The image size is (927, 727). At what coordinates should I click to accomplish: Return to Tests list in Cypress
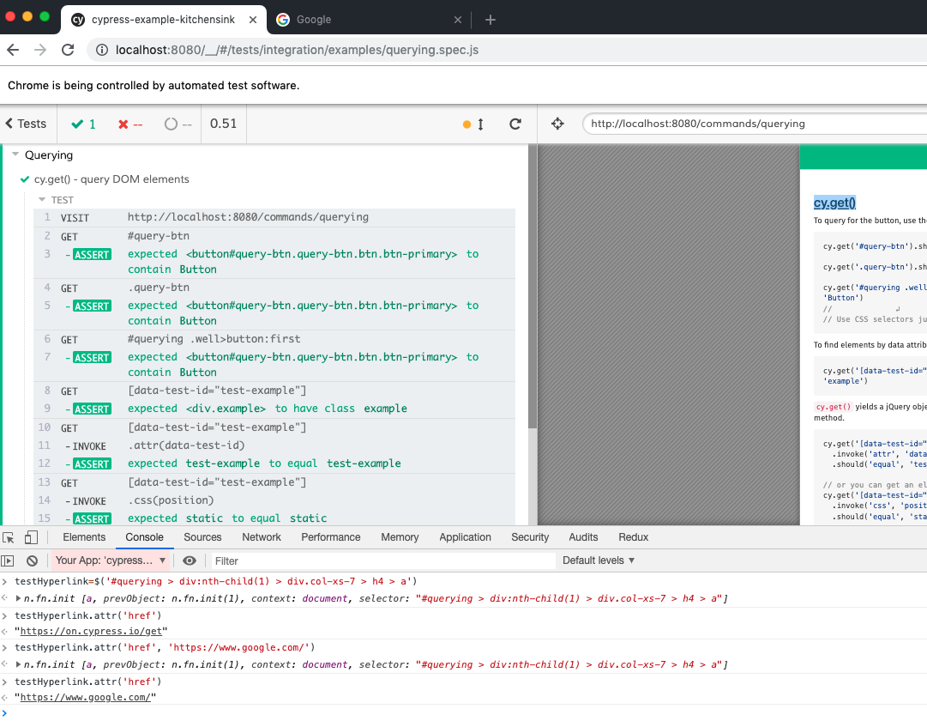[x=26, y=124]
